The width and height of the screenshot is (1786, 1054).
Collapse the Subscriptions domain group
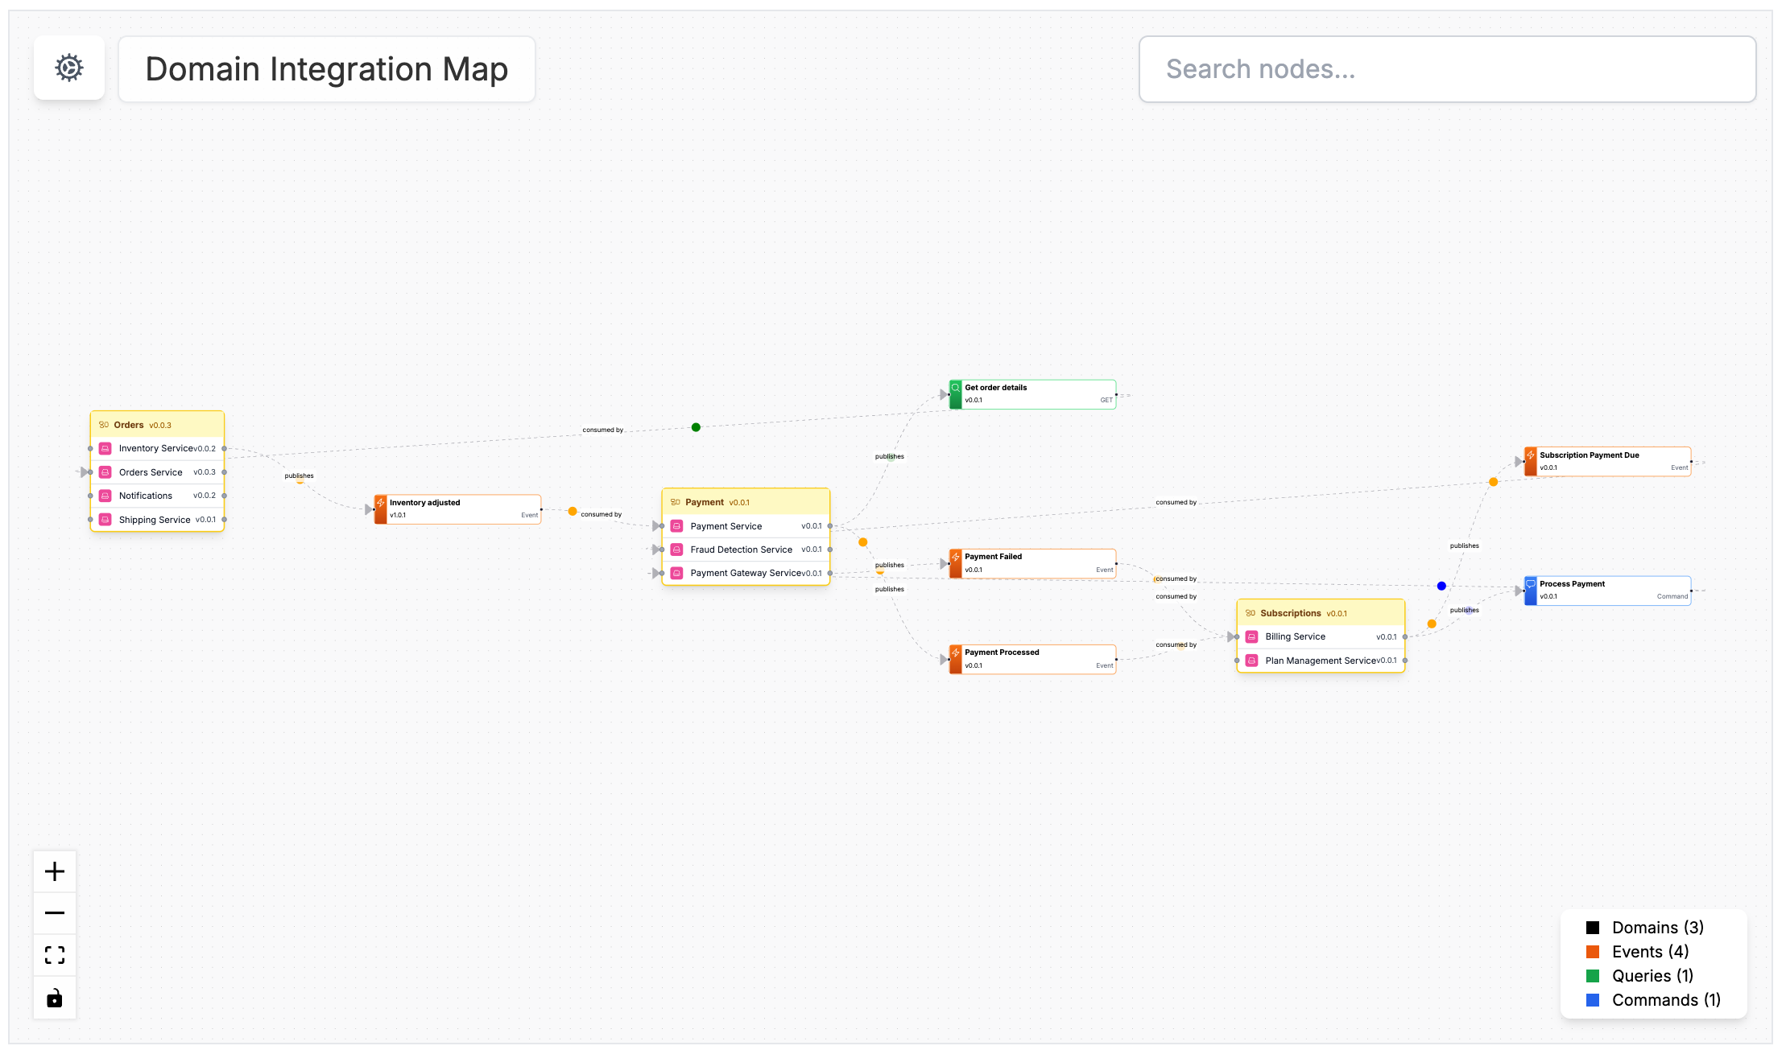click(1292, 612)
